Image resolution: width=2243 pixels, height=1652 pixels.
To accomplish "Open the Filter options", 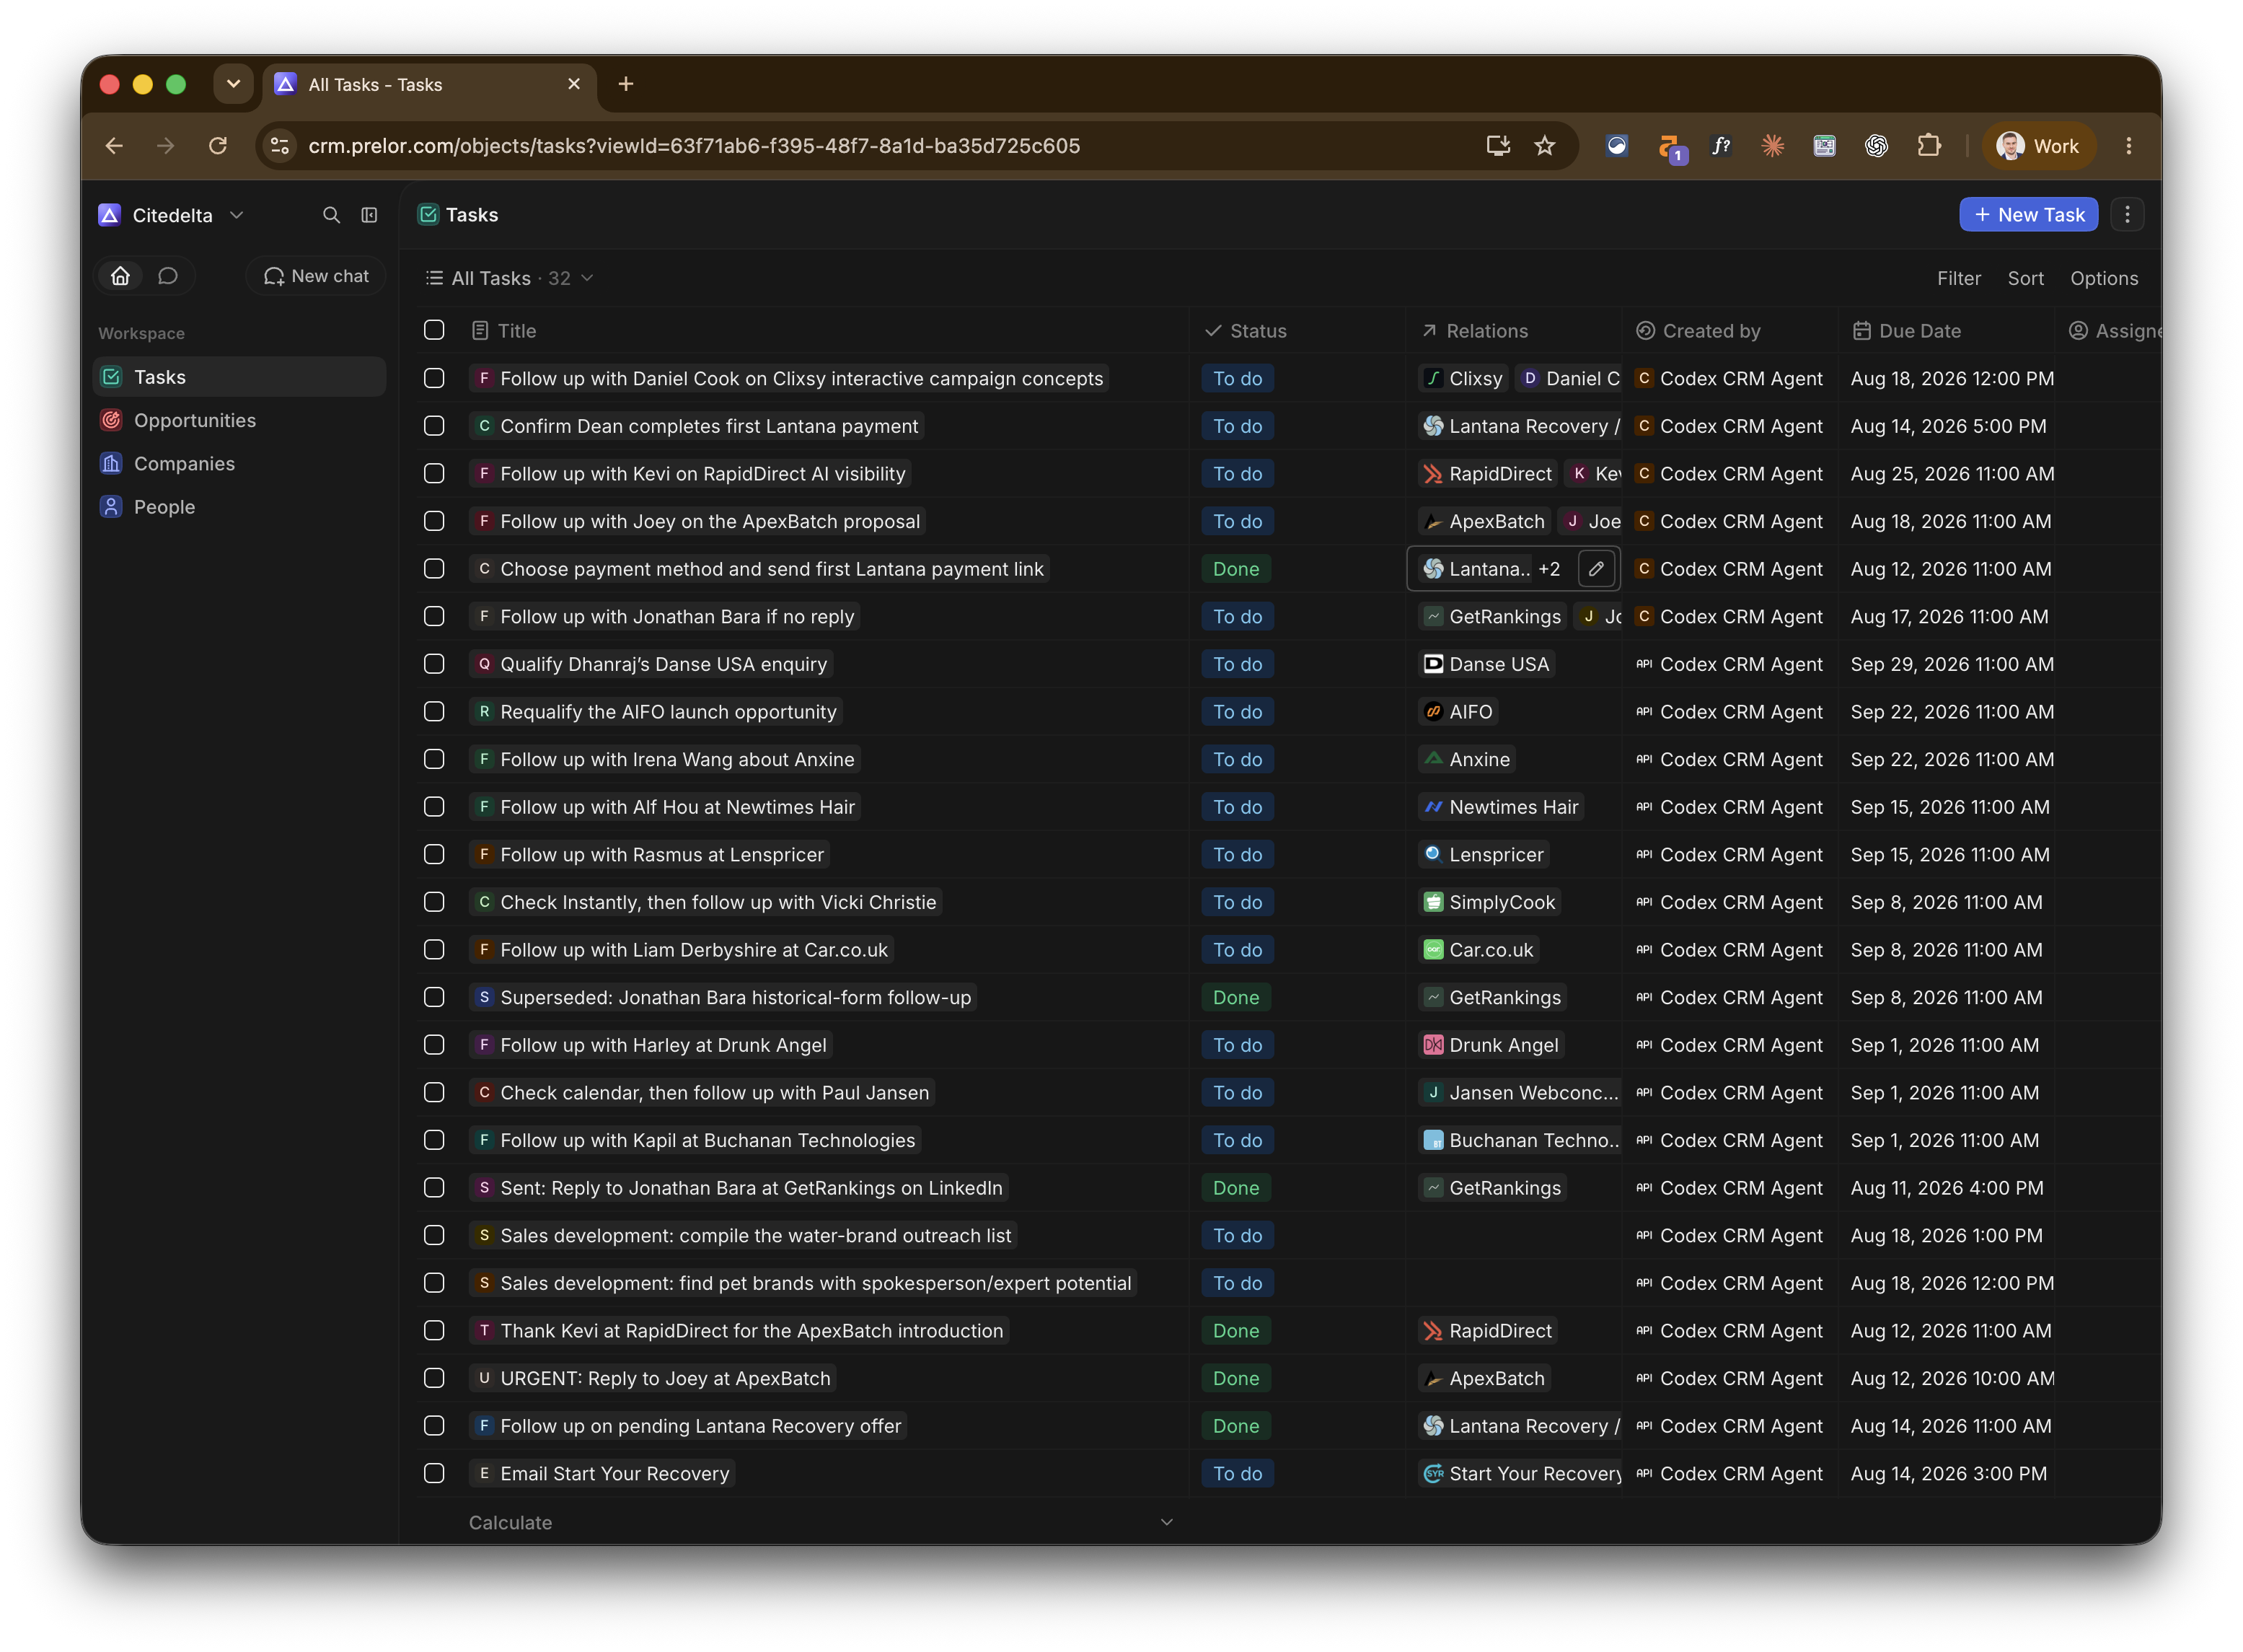I will (x=1958, y=278).
